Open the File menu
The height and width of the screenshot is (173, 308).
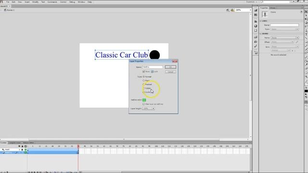point(8,2)
